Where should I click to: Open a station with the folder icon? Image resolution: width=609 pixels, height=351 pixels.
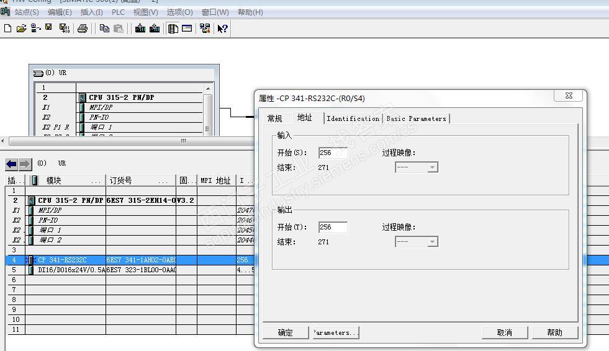click(x=21, y=29)
